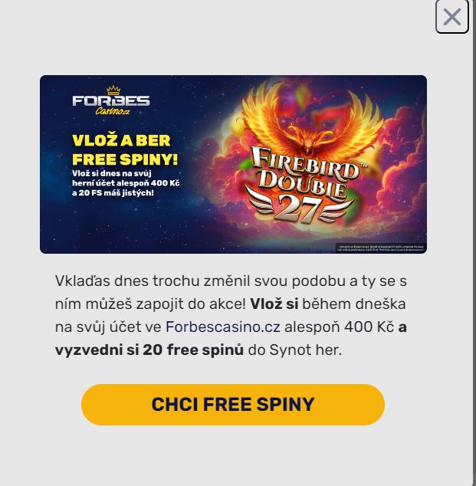This screenshot has width=476, height=486.
Task: Click the Forbes Casino.cz logo in banner
Action: [x=111, y=100]
